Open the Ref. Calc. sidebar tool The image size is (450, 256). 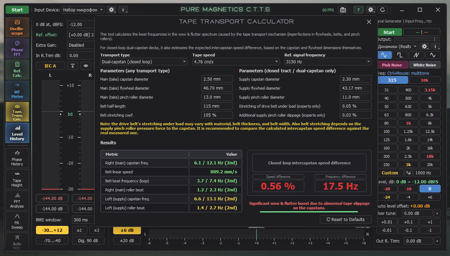(x=17, y=69)
